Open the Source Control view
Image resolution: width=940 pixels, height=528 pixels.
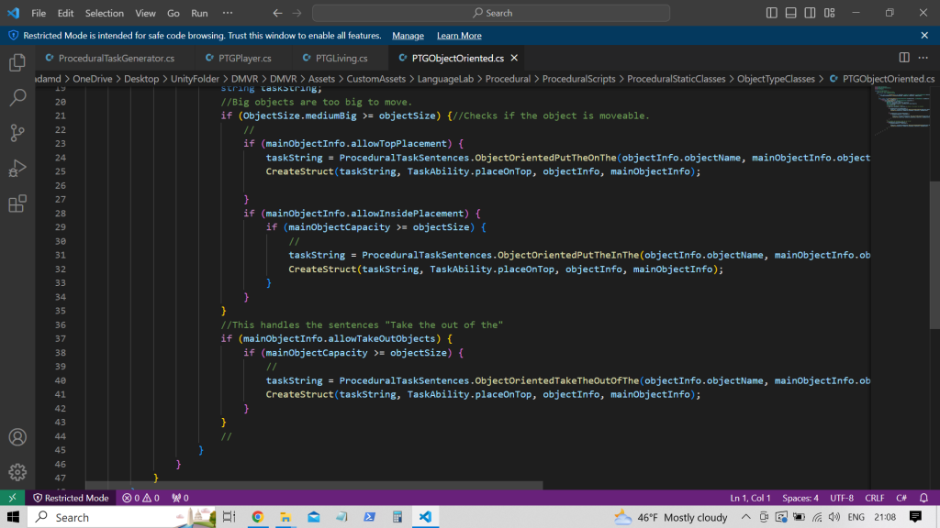click(x=17, y=132)
